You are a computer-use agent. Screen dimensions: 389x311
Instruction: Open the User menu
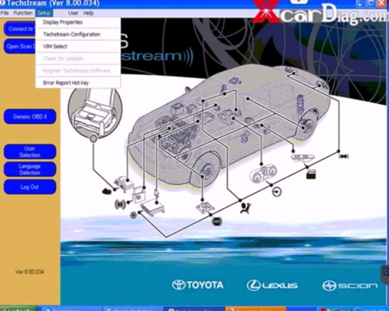(x=73, y=13)
